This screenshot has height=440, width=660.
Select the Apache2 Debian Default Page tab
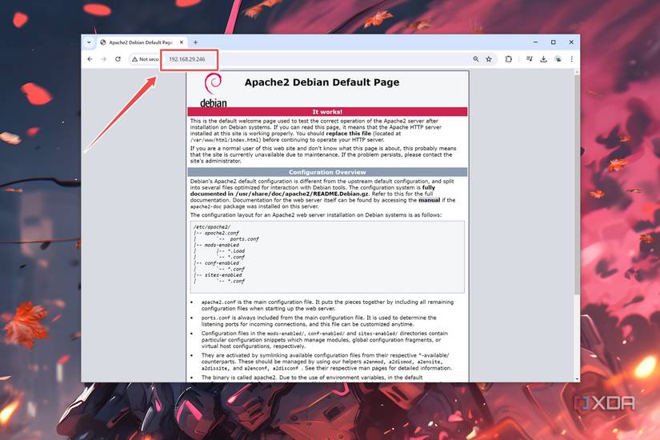pyautogui.click(x=141, y=42)
